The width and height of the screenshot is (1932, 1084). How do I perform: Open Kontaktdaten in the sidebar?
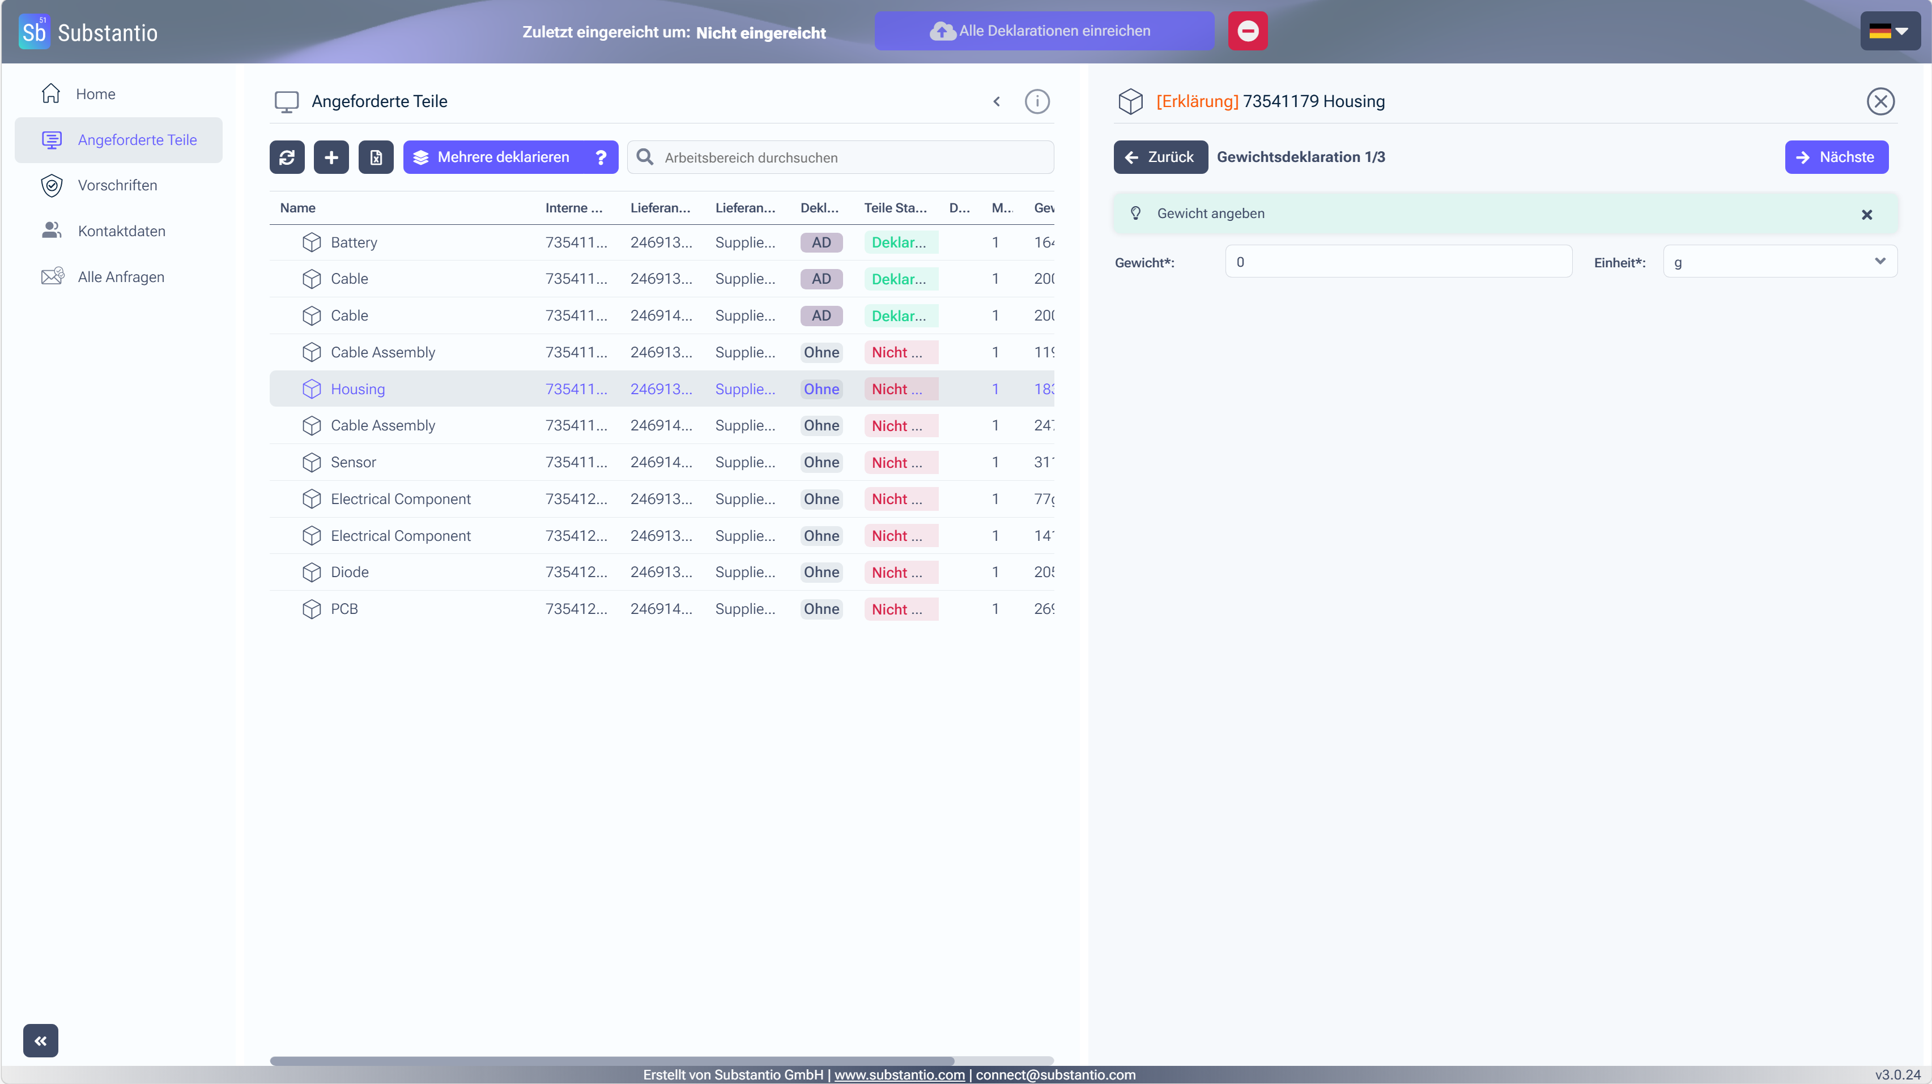[x=118, y=231]
